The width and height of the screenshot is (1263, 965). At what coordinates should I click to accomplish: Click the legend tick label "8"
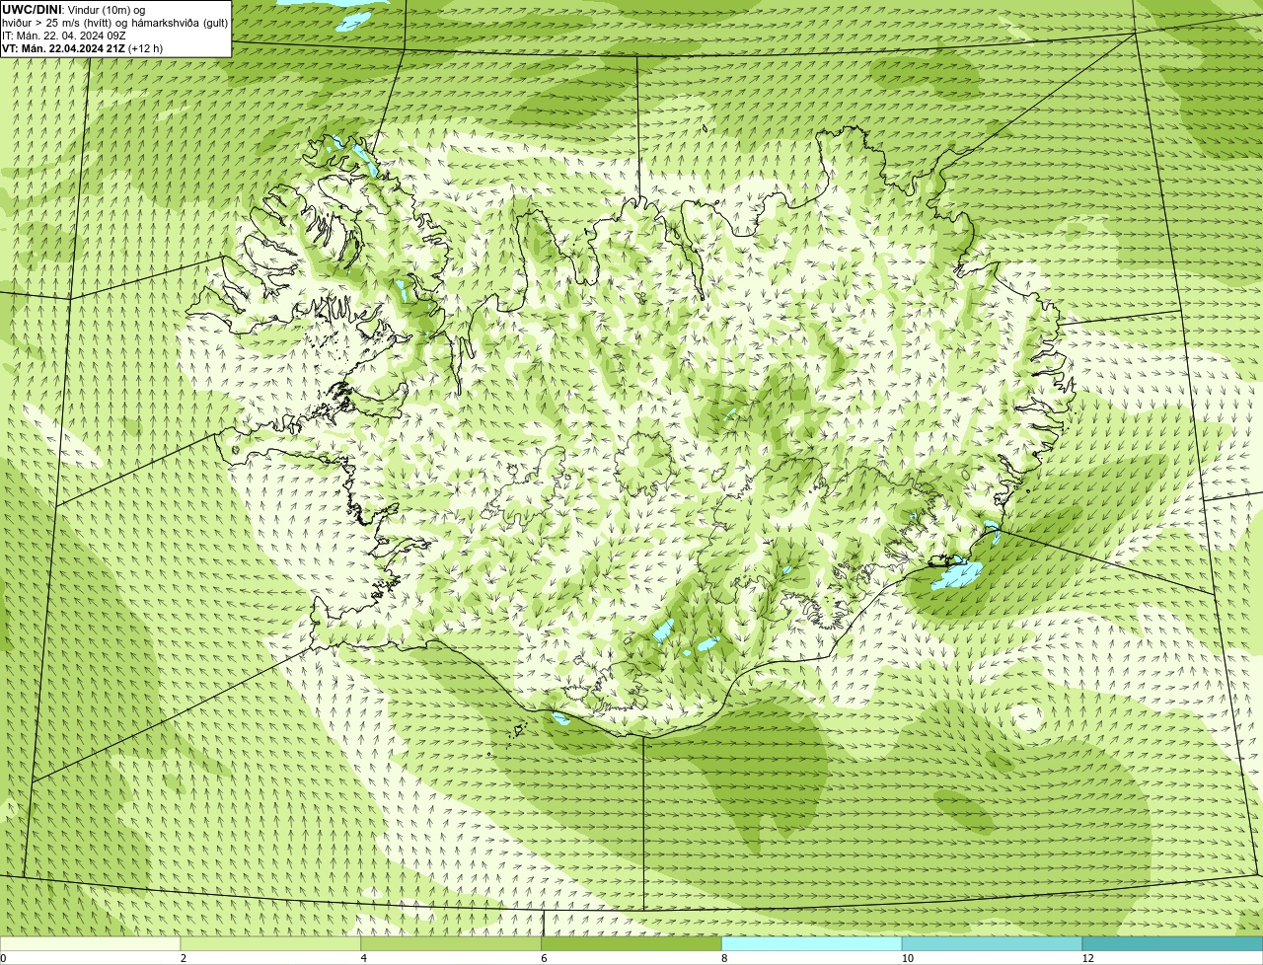click(x=723, y=958)
